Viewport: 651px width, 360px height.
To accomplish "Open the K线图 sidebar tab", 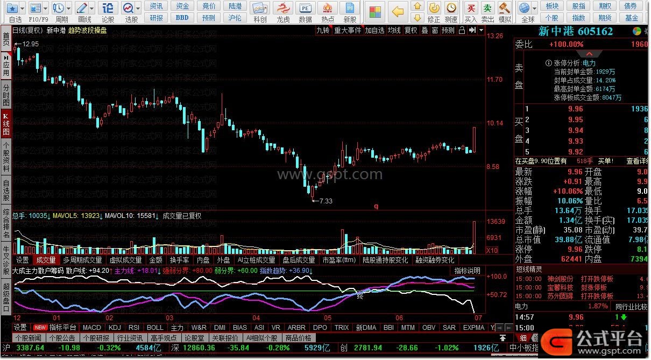I will click(6, 124).
